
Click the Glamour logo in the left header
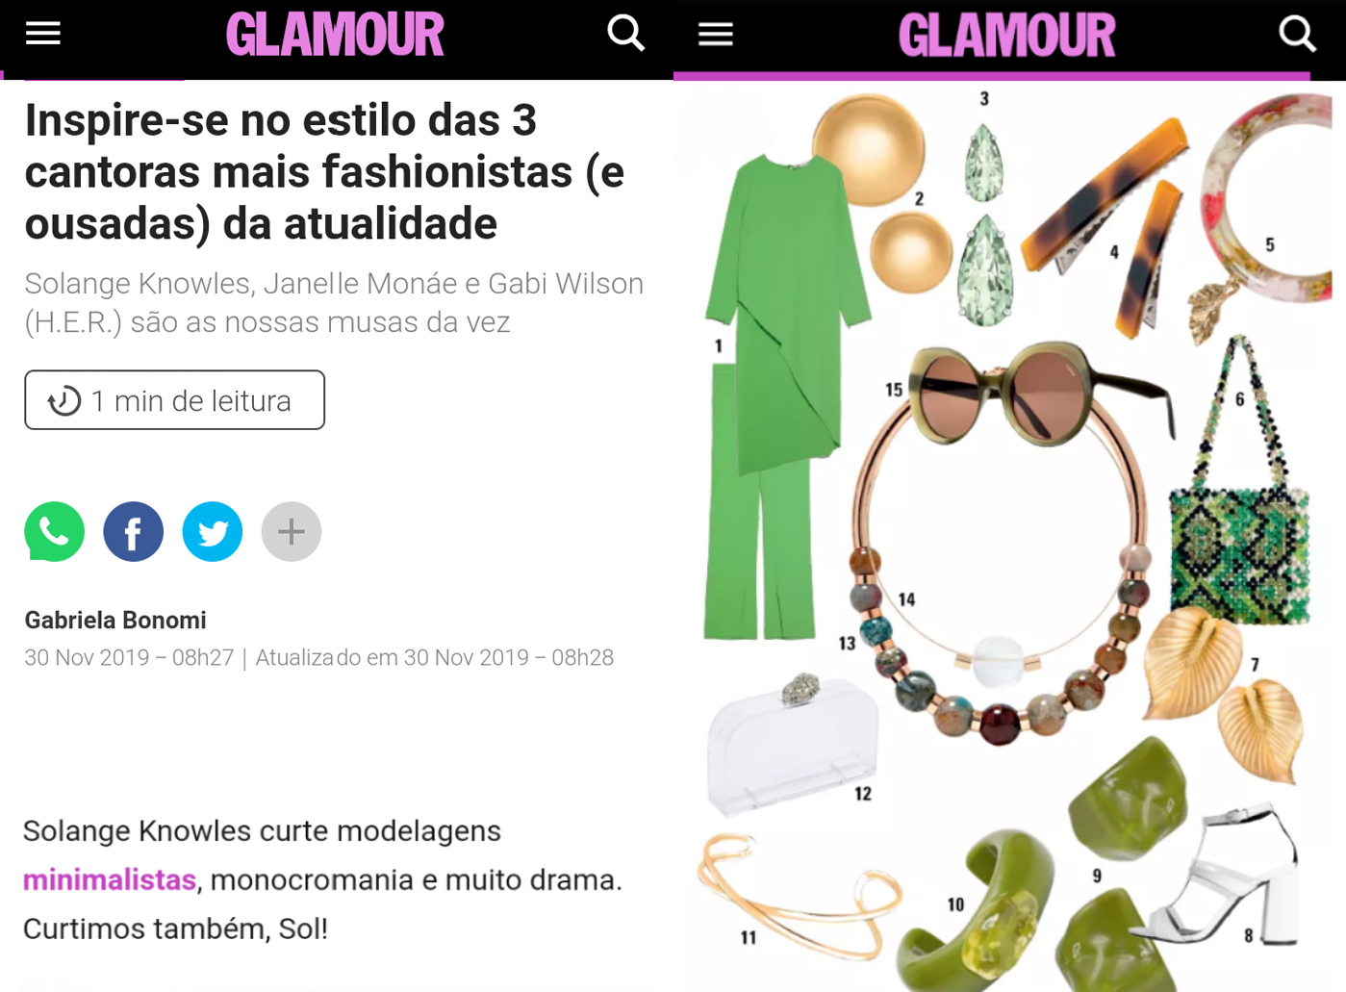click(x=335, y=35)
